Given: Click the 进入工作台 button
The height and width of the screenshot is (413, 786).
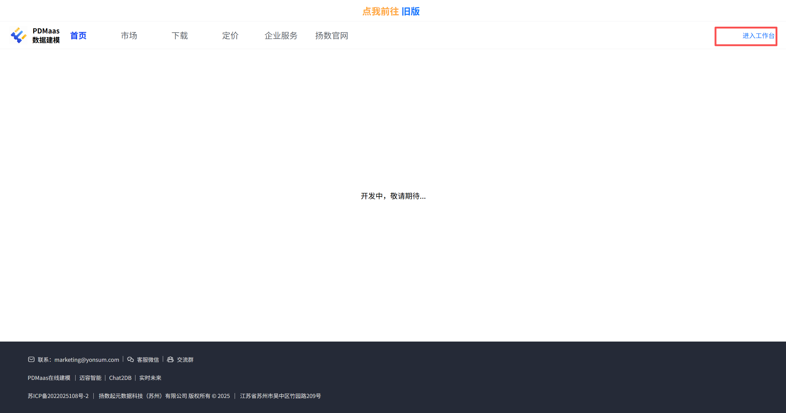Looking at the screenshot, I should pos(758,36).
